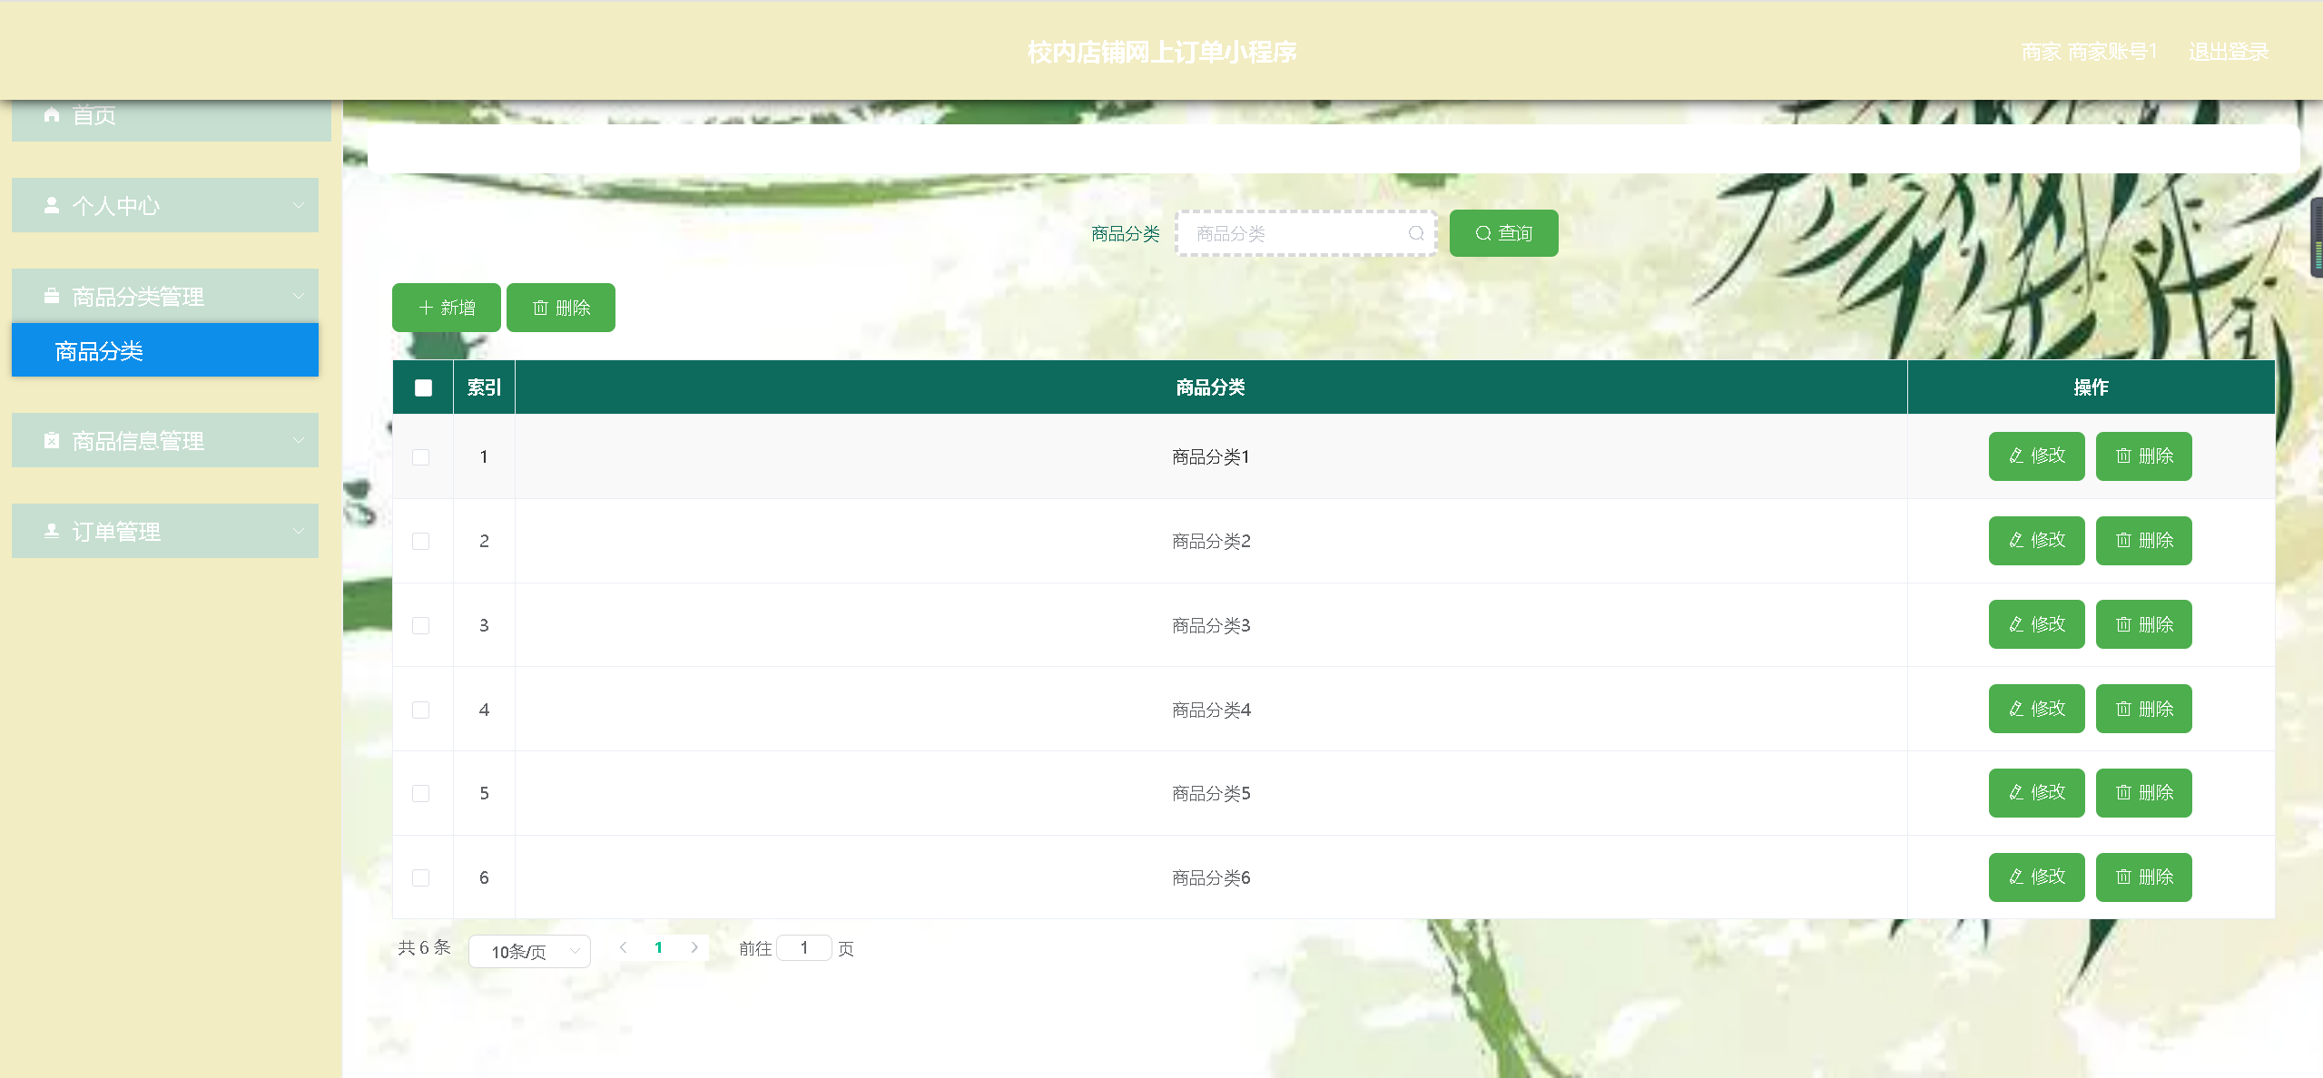
Task: Click the clipboard icon beside 商品信息管理
Action: [52, 441]
